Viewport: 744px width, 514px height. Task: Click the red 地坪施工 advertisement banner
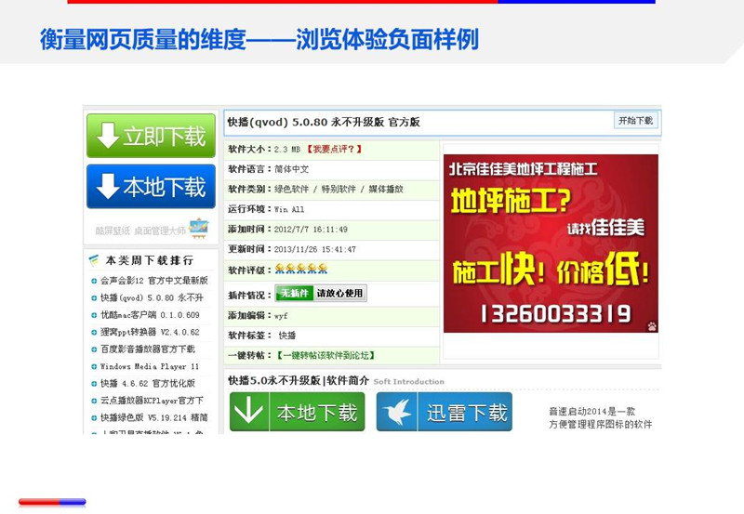click(551, 244)
